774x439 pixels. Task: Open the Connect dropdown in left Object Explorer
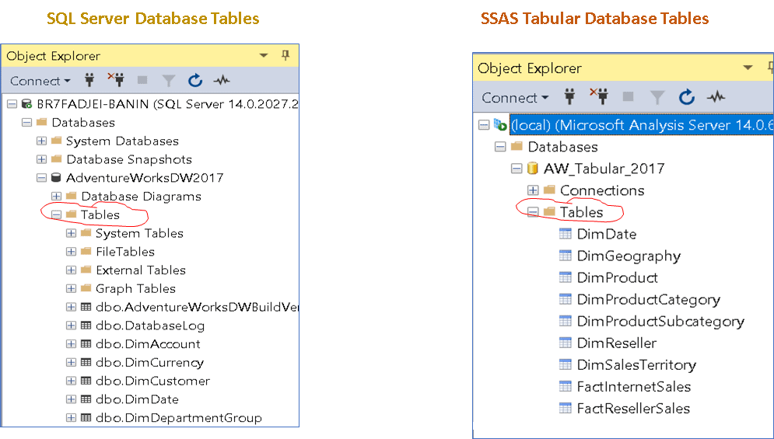[x=40, y=81]
